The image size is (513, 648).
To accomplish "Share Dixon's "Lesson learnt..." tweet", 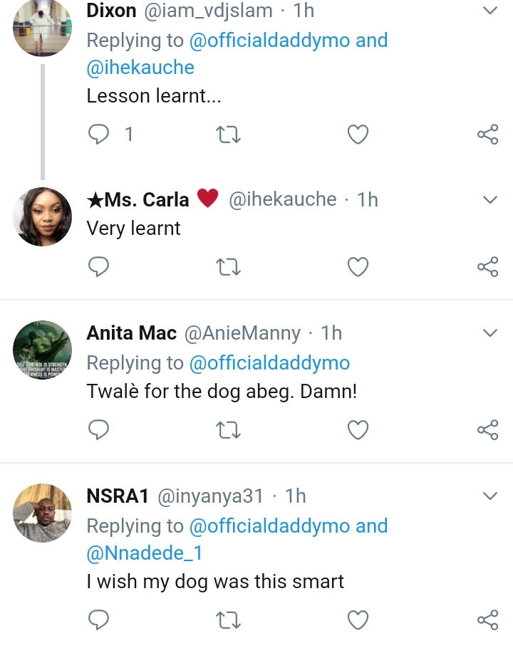I will [x=487, y=134].
